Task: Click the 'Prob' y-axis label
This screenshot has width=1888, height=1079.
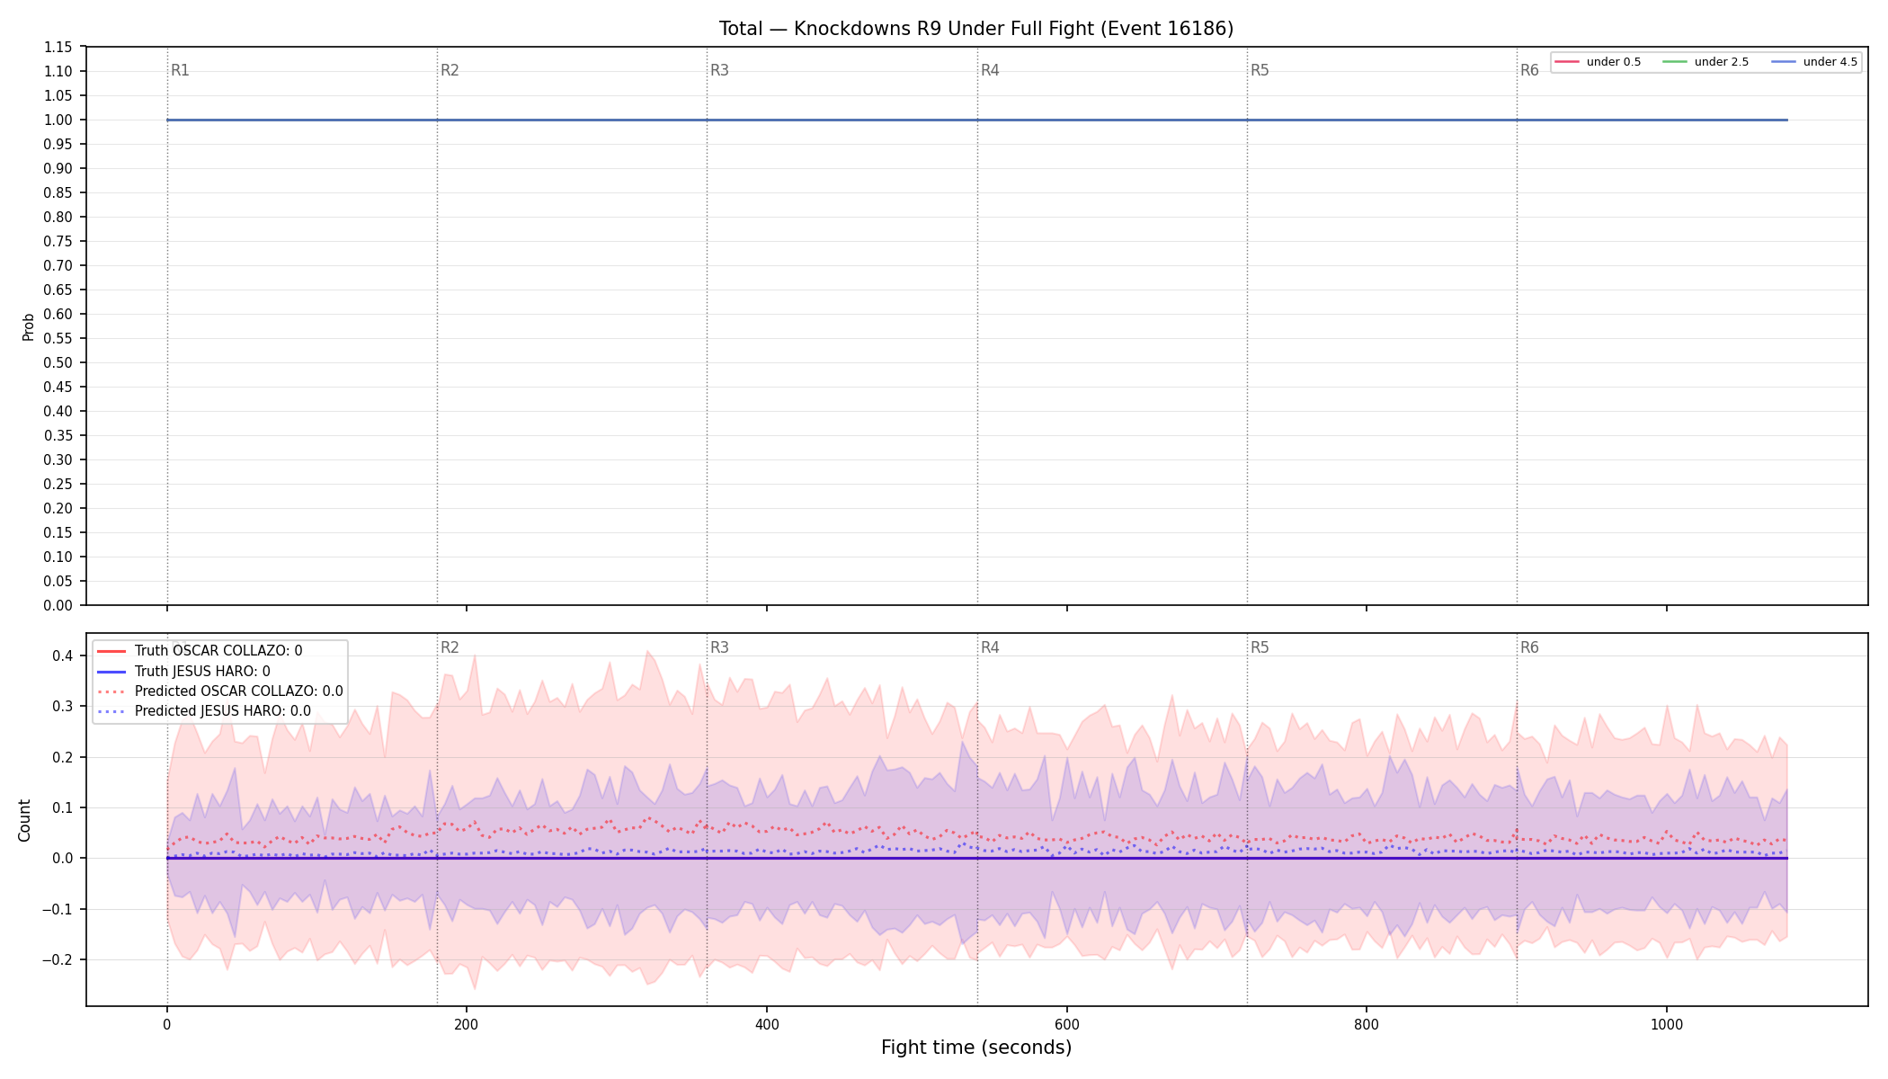Action: (28, 326)
